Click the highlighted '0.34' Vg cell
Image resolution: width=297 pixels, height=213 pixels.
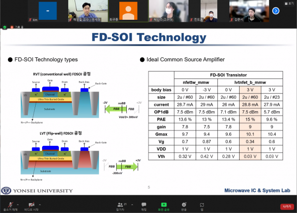[250, 142]
